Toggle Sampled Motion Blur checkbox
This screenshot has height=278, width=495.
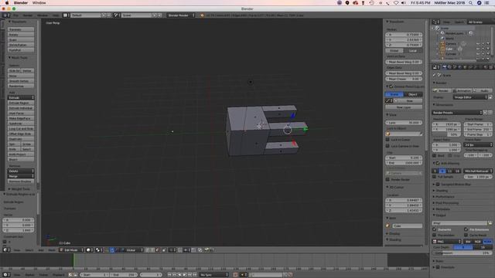(438, 185)
